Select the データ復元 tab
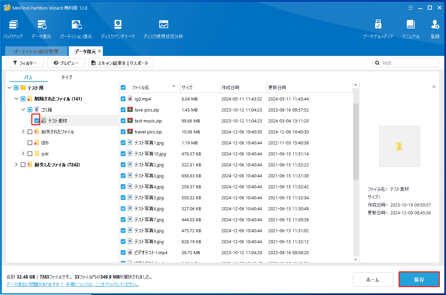The height and width of the screenshot is (295, 446). click(85, 51)
